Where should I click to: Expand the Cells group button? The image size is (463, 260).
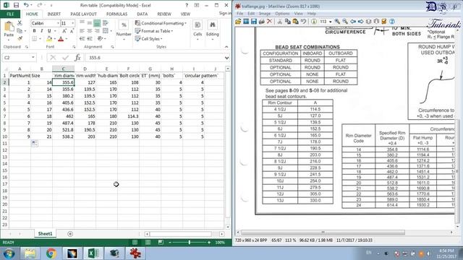pos(197,30)
